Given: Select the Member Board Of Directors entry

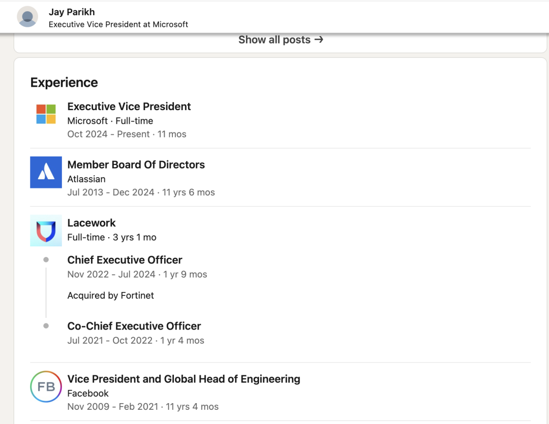Looking at the screenshot, I should click(136, 165).
